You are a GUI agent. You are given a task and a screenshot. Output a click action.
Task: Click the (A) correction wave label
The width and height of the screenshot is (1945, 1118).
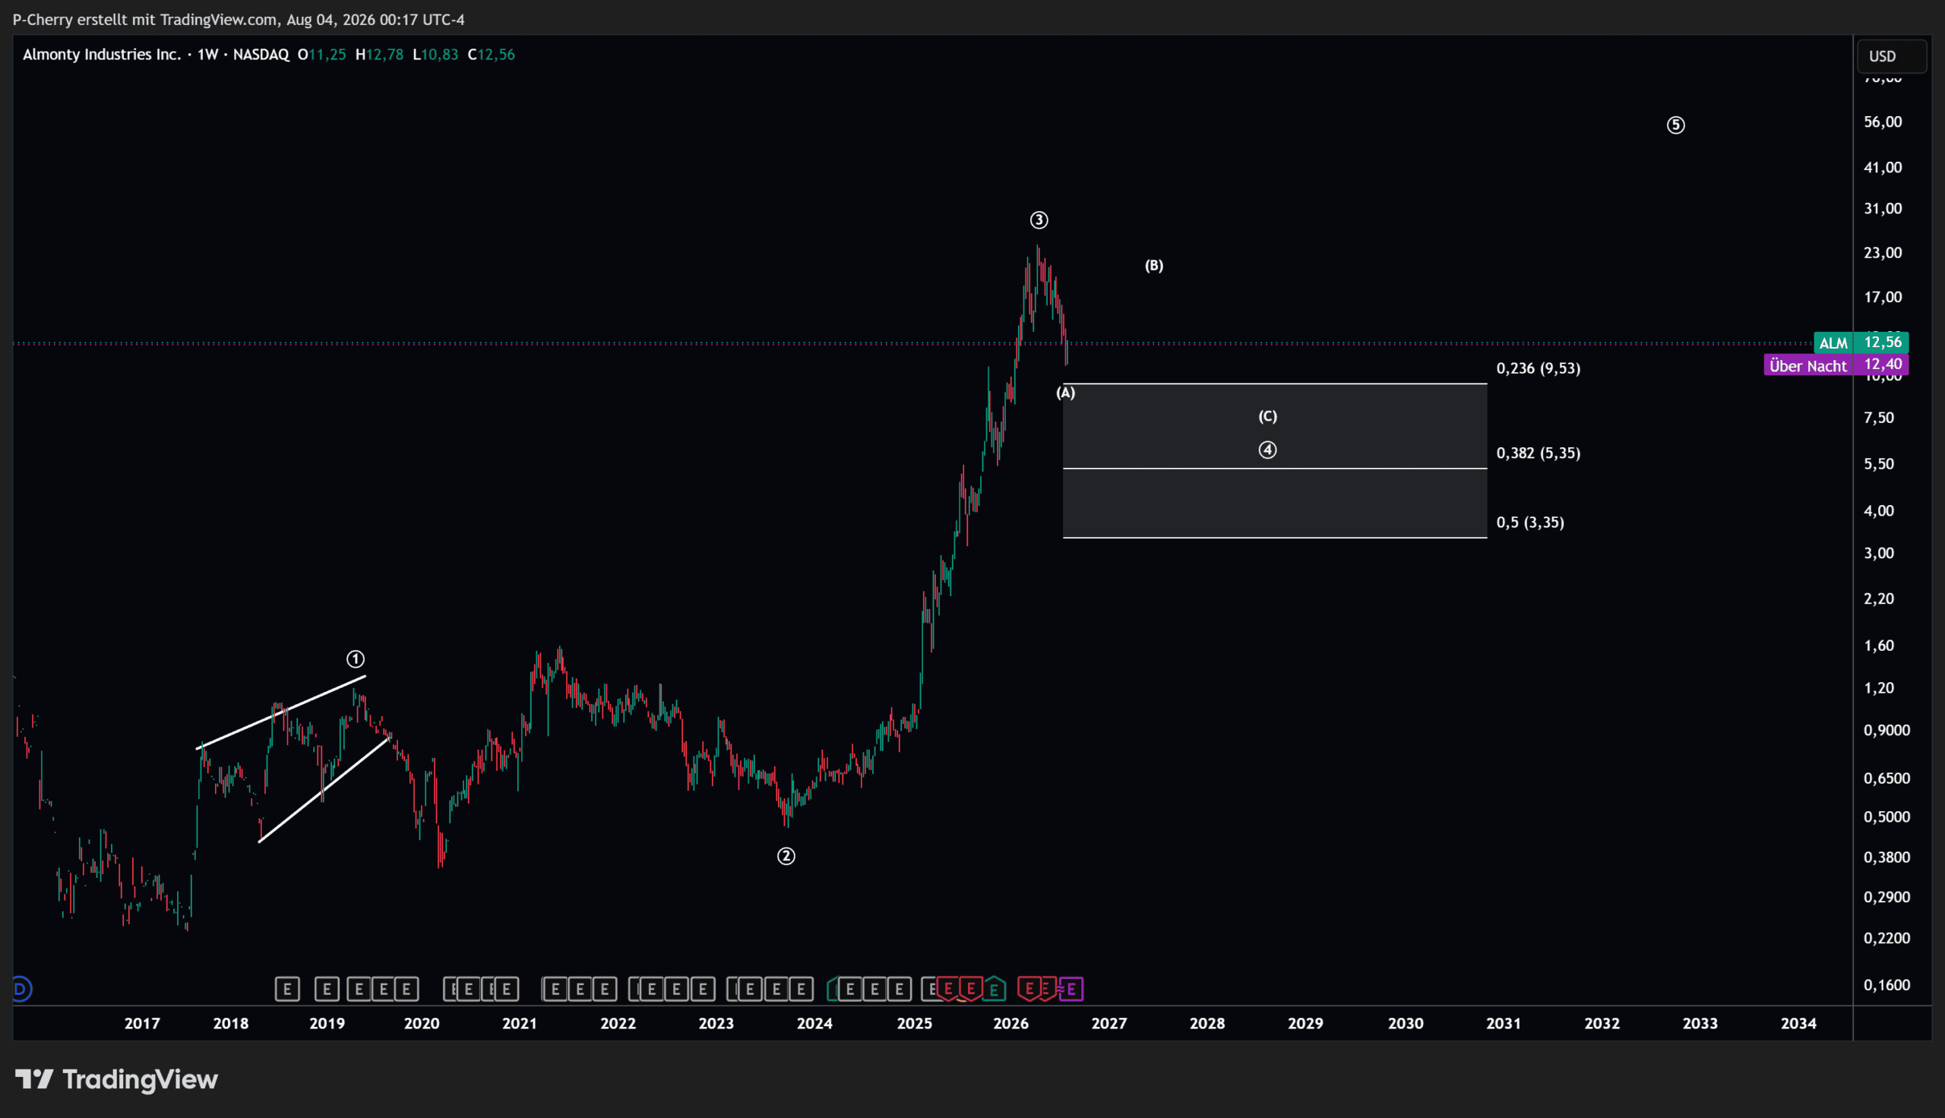tap(1066, 393)
